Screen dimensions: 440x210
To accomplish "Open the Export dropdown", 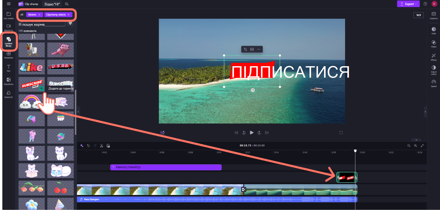I will [x=408, y=4].
